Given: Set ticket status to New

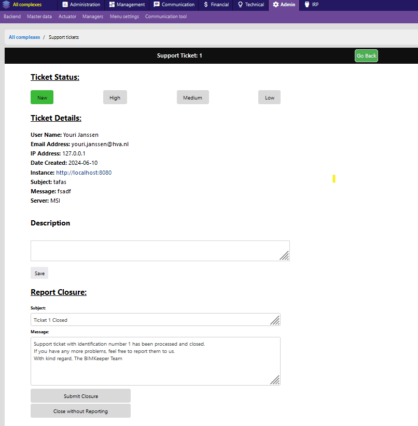Looking at the screenshot, I should [x=42, y=97].
